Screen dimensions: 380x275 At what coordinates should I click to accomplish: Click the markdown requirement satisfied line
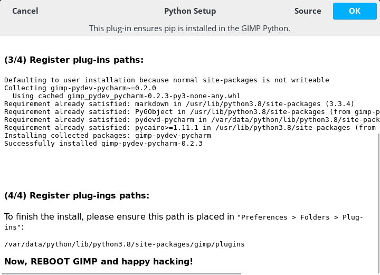179,103
